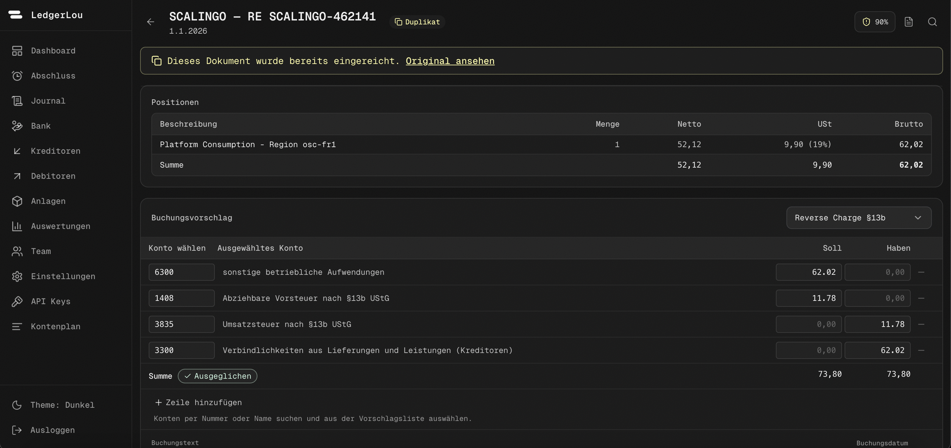951x448 pixels.
Task: Click the Original ansehen link
Action: click(x=450, y=61)
